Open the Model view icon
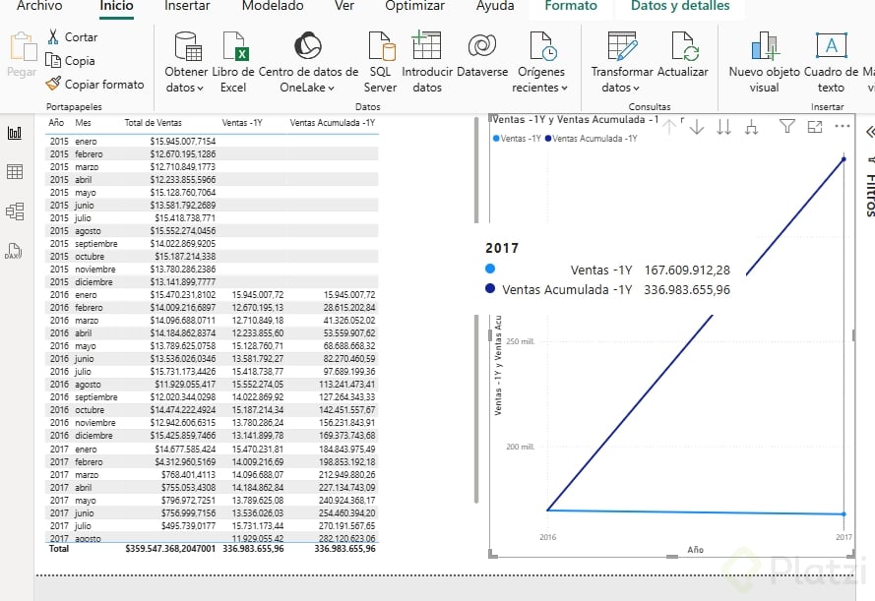The image size is (875, 601). coord(15,211)
